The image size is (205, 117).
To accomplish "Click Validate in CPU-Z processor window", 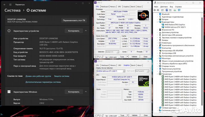I will tap(134, 57).
